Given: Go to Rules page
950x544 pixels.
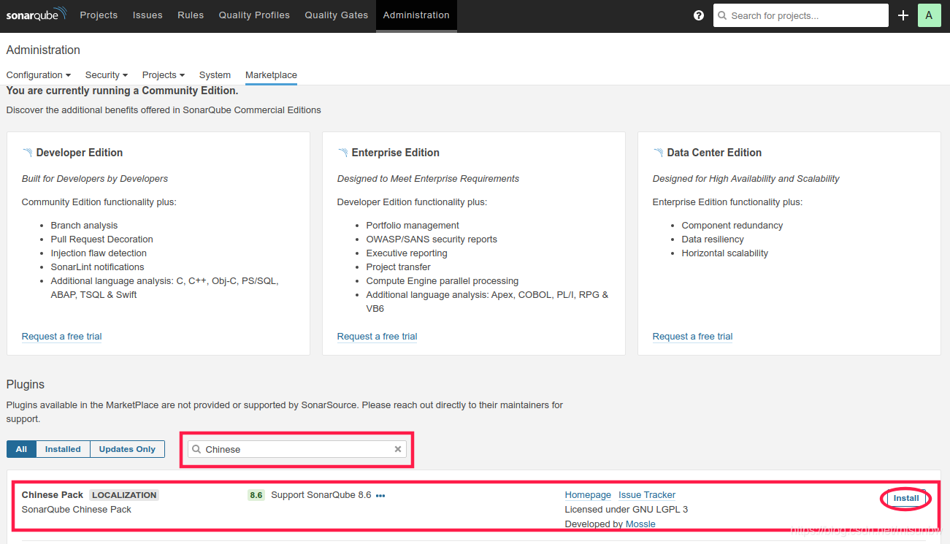Looking at the screenshot, I should click(x=191, y=15).
